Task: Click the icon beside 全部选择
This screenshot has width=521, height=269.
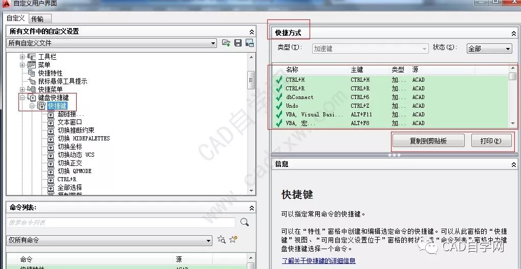Action: [51, 187]
